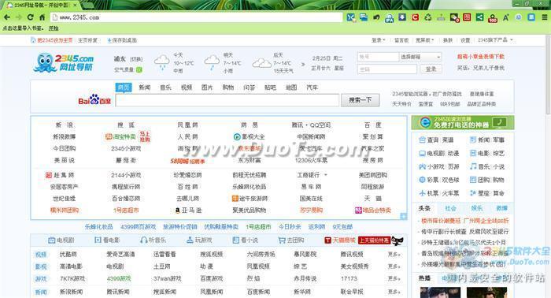Click the address bar showing www.2345.com
The height and width of the screenshot is (298, 551).
(196, 17)
